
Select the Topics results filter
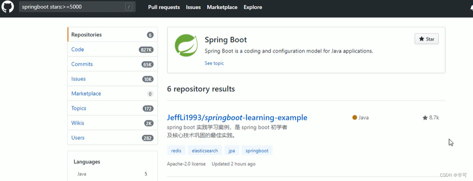pos(113,108)
